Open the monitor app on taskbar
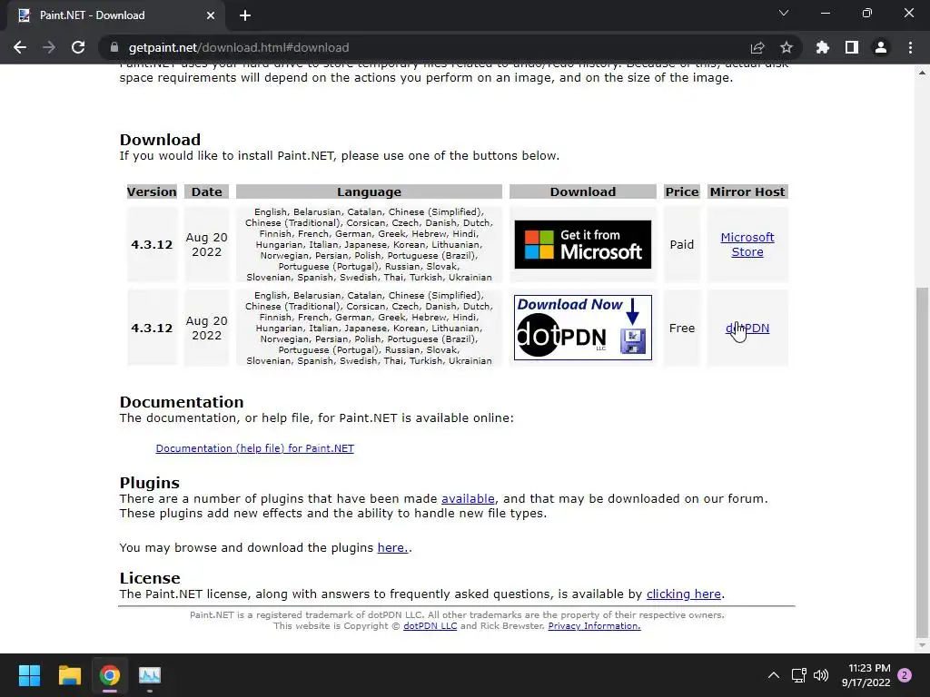This screenshot has width=930, height=697. [x=150, y=675]
